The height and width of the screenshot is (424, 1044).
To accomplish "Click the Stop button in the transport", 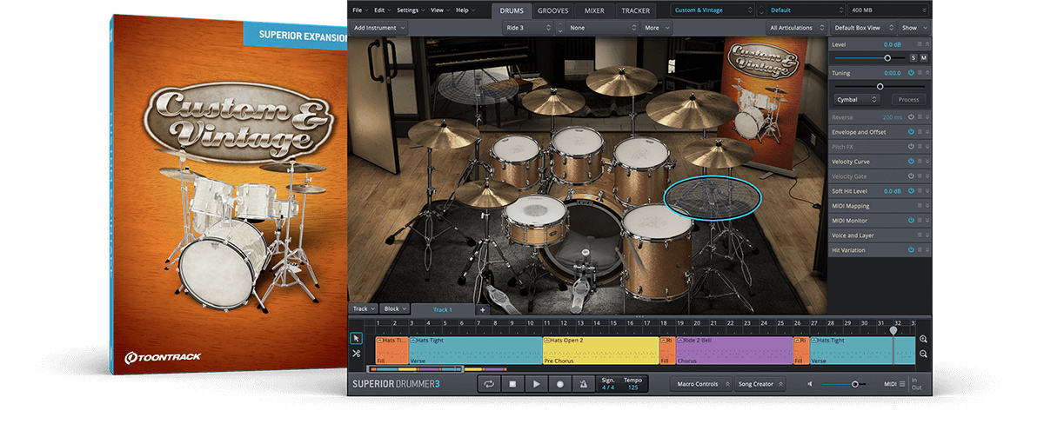I will point(513,384).
